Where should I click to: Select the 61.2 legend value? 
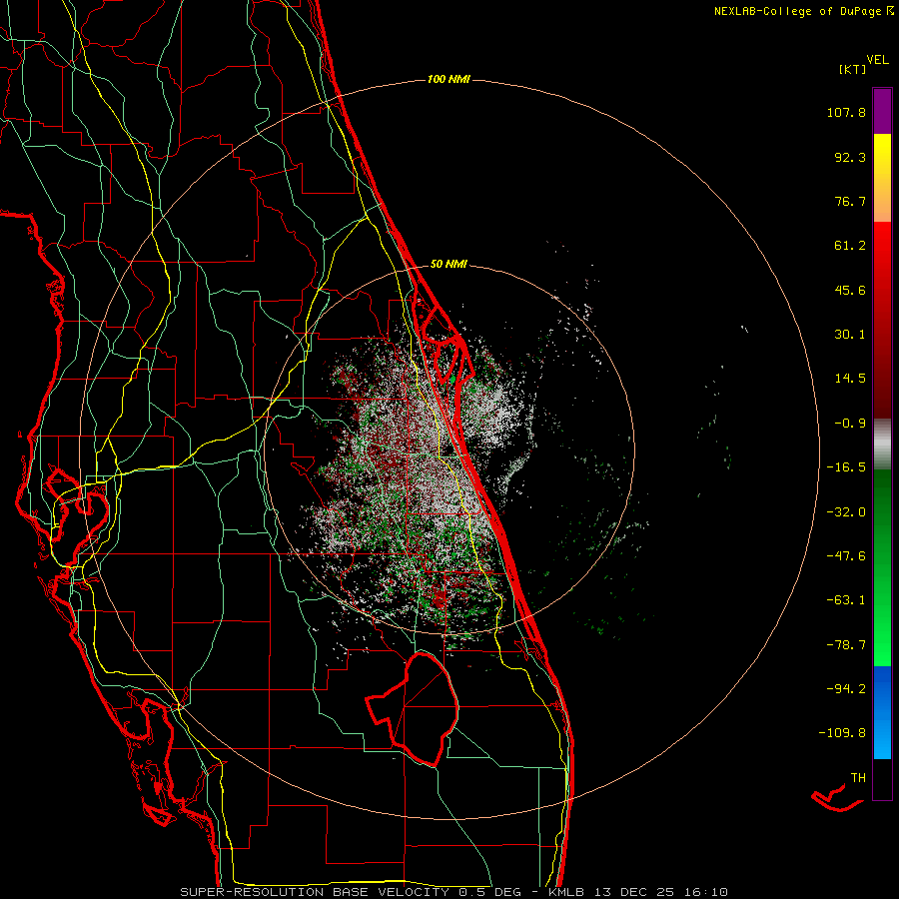[x=850, y=246]
